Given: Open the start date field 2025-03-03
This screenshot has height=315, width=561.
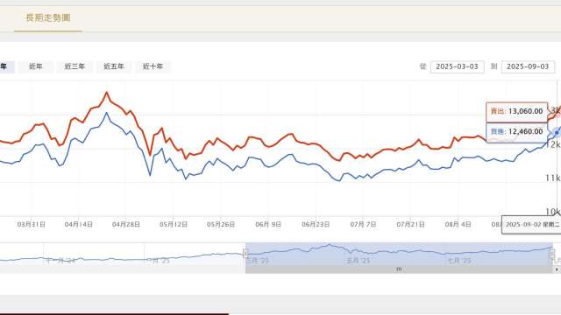Looking at the screenshot, I should click(458, 66).
